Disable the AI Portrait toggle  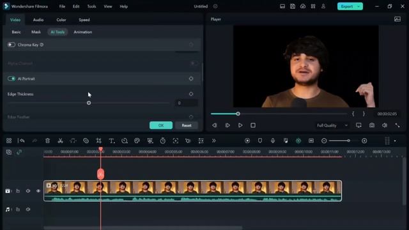click(12, 79)
